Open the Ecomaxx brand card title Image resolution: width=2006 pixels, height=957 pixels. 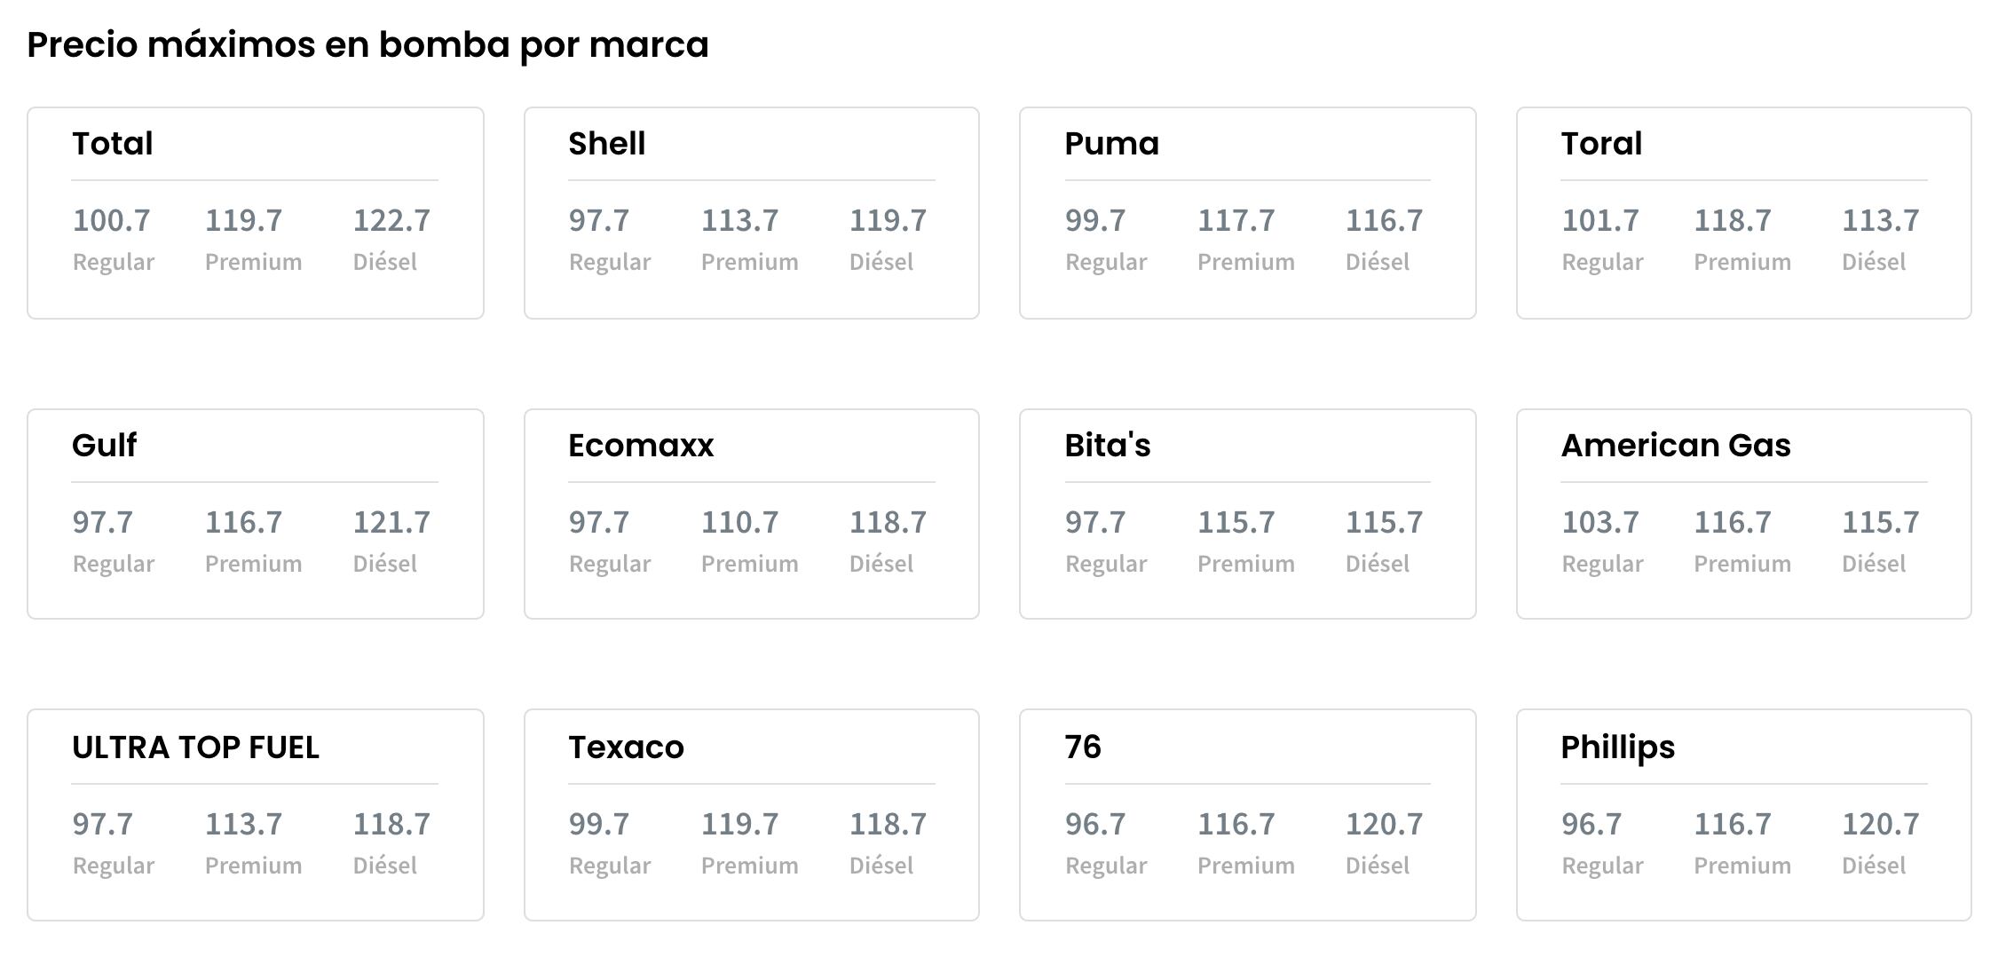click(641, 446)
